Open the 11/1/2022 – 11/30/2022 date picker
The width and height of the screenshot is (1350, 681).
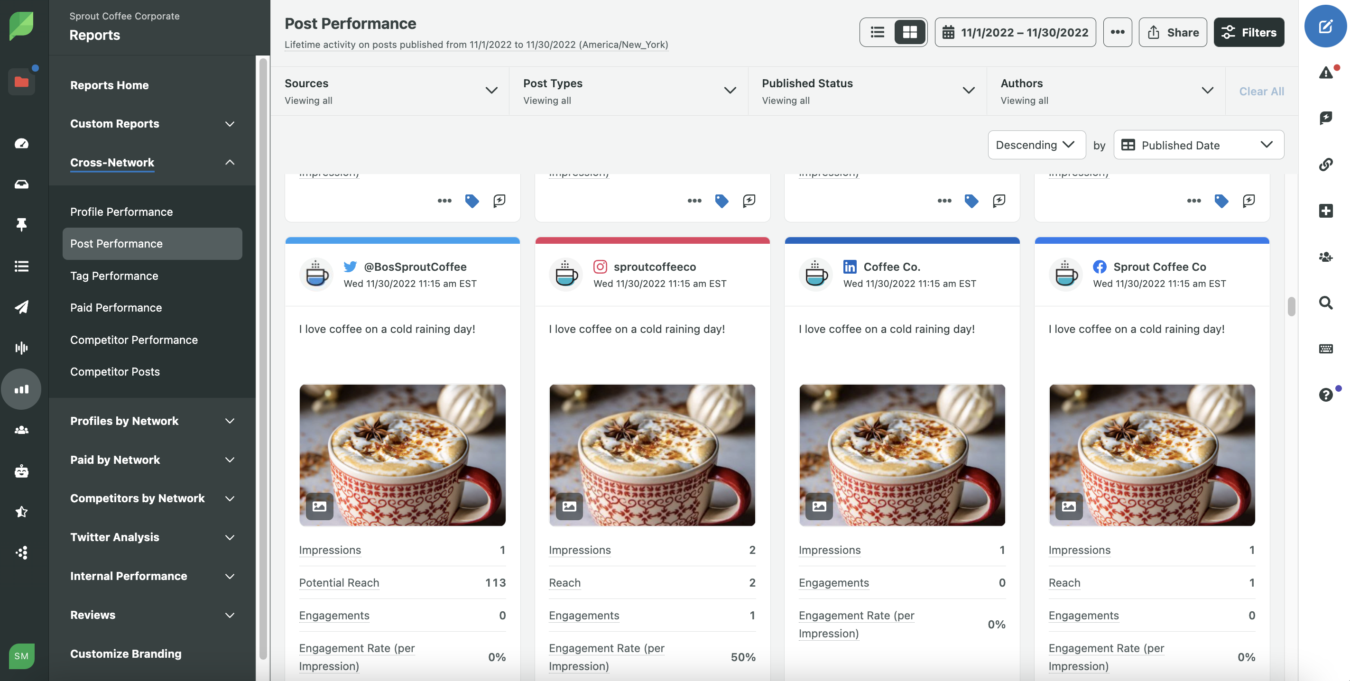click(x=1015, y=32)
